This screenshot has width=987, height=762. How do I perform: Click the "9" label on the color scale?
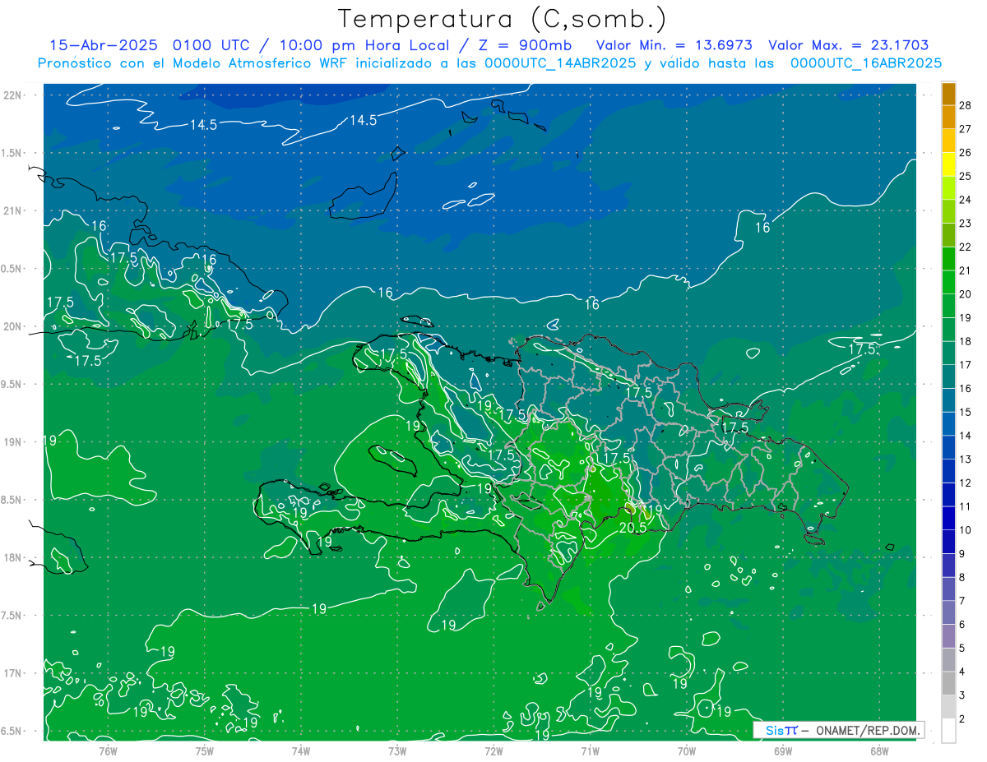[962, 554]
